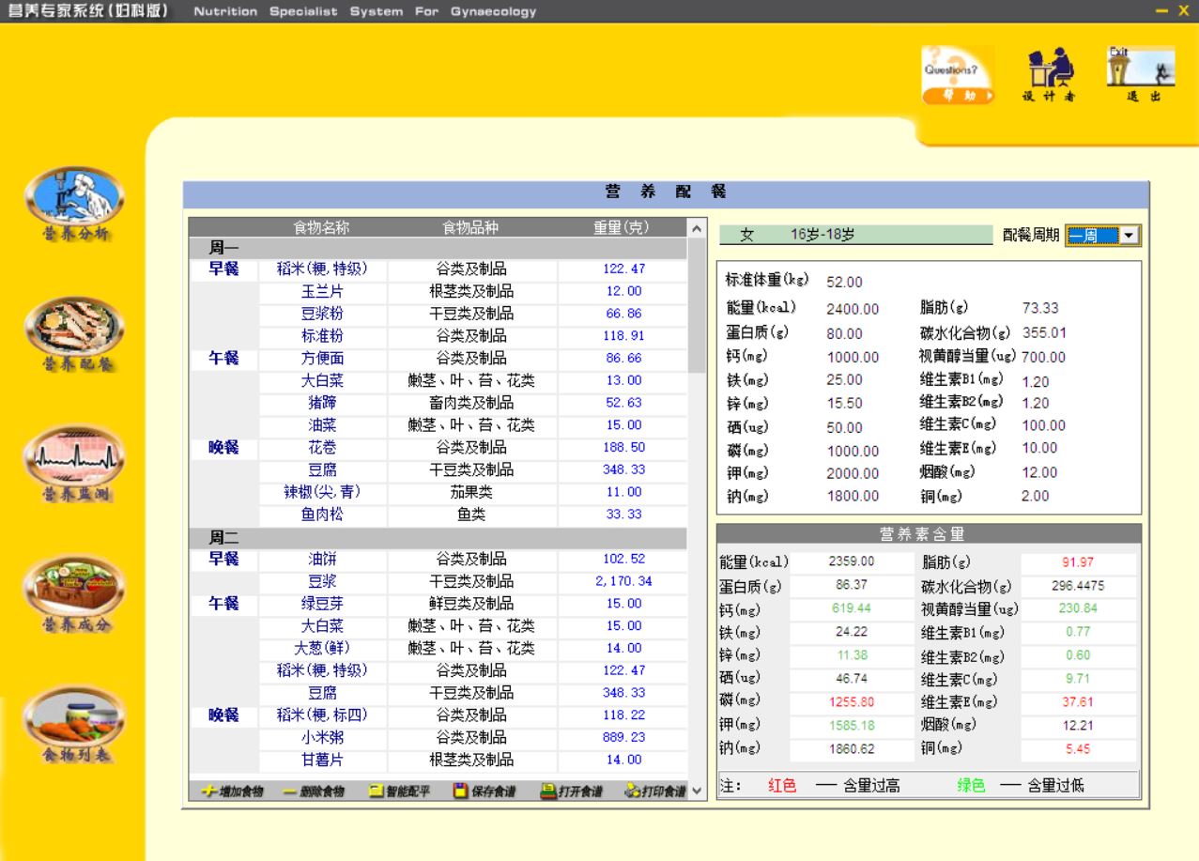
Task: Click the 绿豆芽 food entry
Action: click(x=322, y=604)
